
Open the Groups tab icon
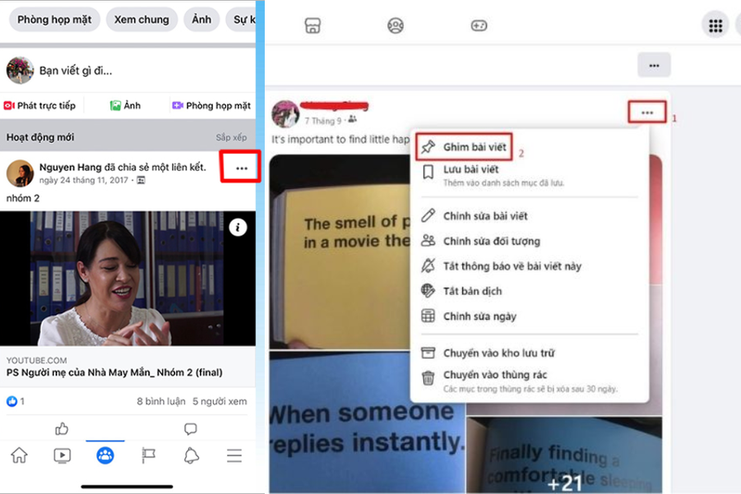(x=105, y=456)
